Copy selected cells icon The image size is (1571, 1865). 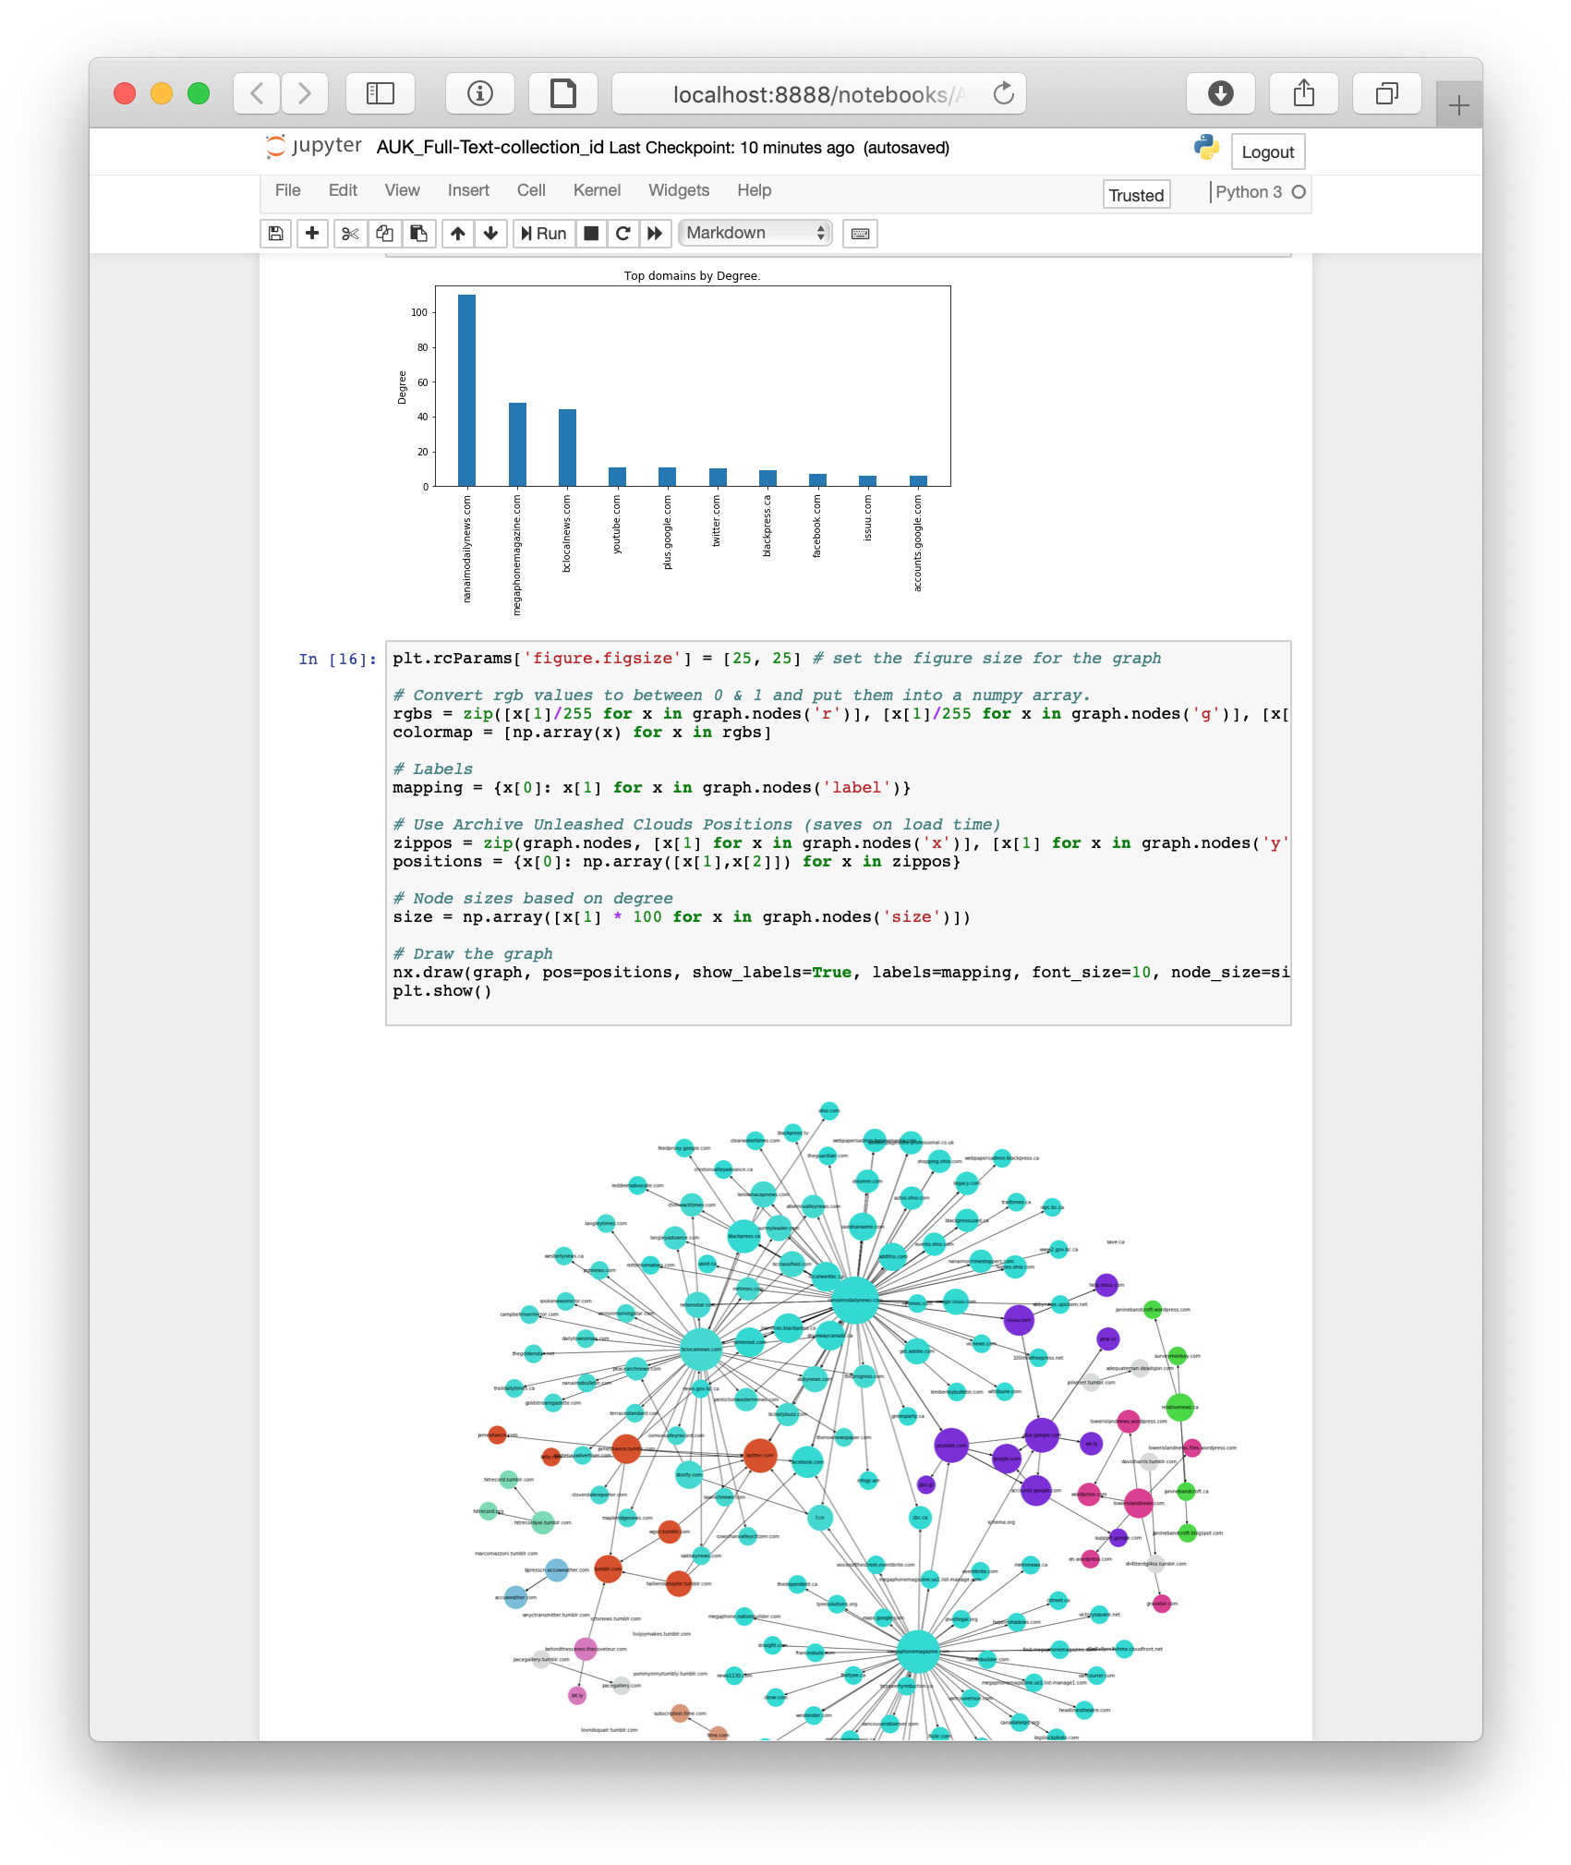click(x=384, y=234)
